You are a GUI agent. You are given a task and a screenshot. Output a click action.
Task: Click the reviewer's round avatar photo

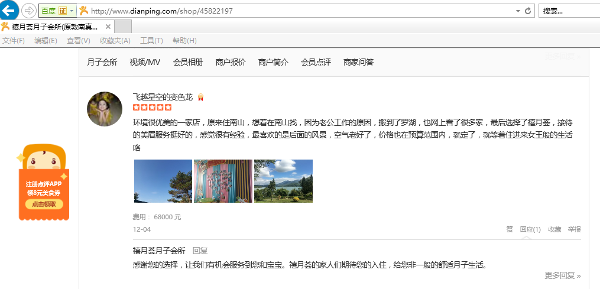(105, 109)
